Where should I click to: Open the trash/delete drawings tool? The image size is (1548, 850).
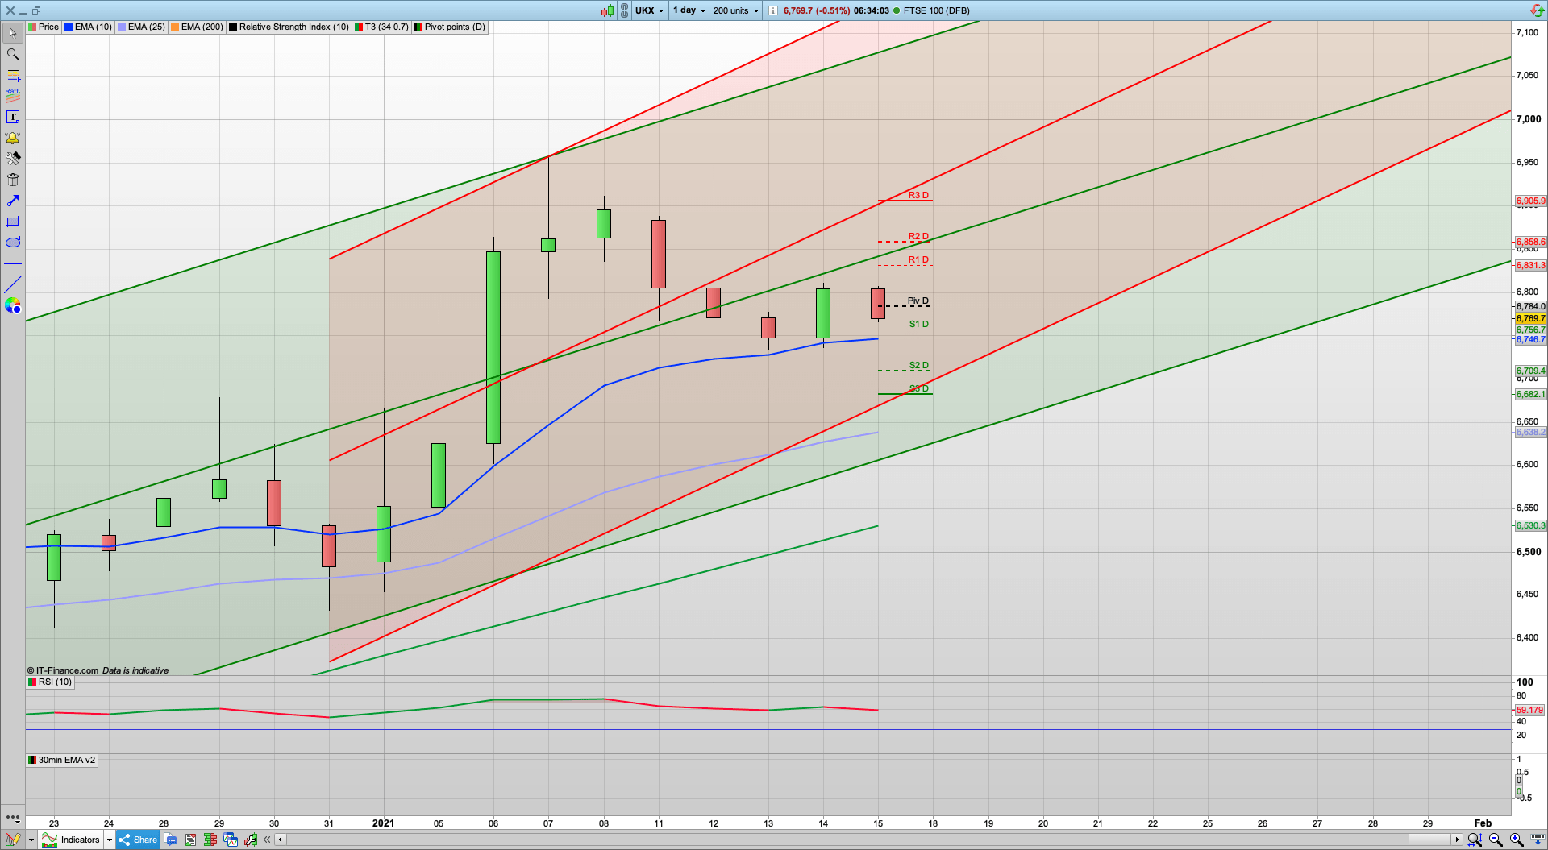(x=12, y=180)
